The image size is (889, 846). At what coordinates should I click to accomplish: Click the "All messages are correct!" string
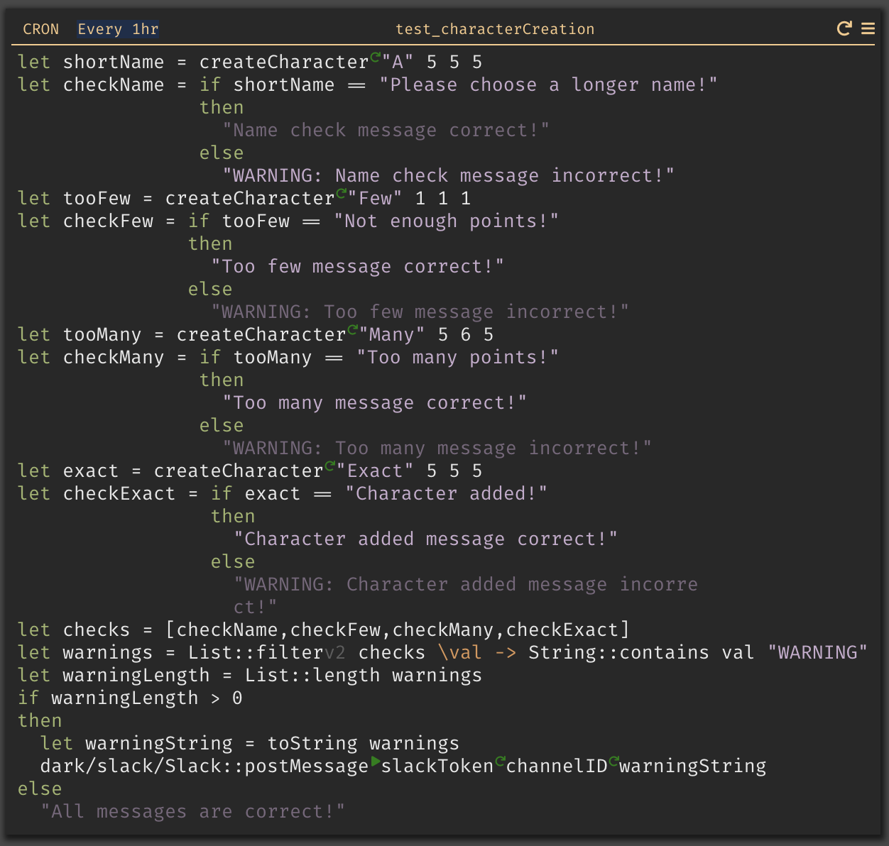pyautogui.click(x=192, y=811)
